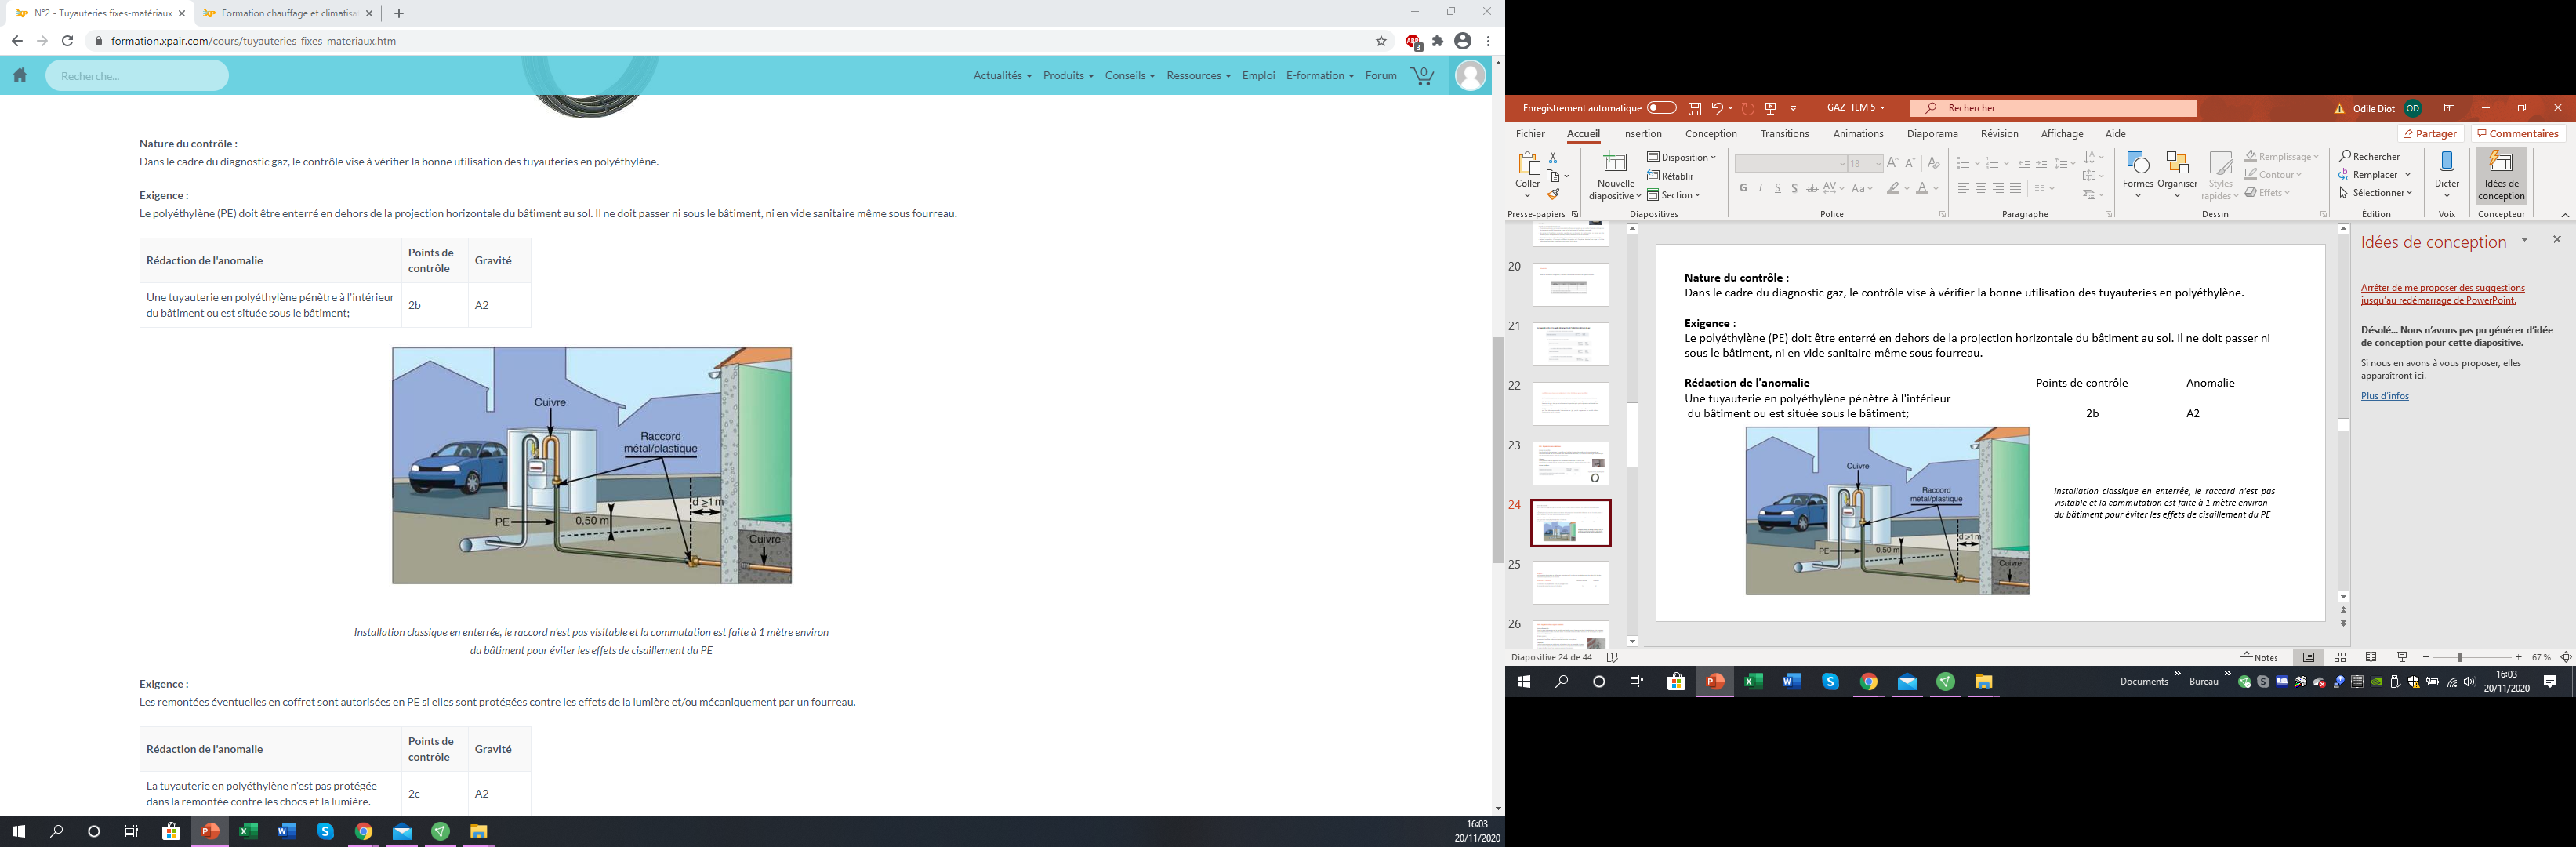Start slideshow from the status bar icon

[x=2402, y=657]
